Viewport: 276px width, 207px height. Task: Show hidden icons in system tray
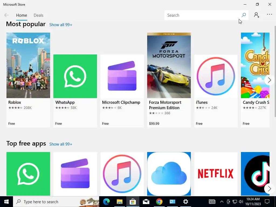(222, 202)
